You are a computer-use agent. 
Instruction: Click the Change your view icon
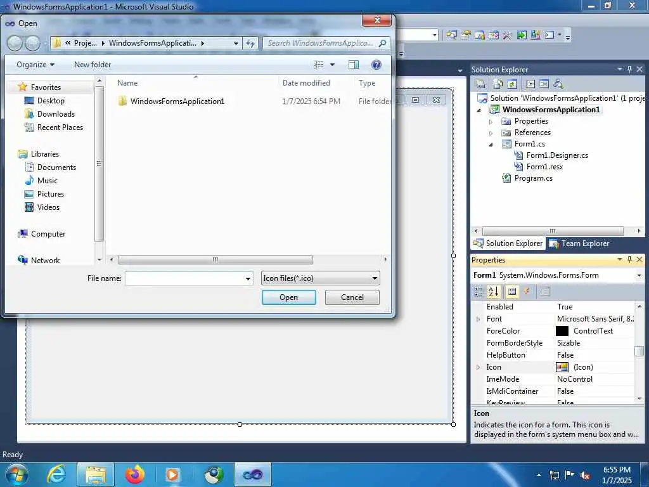coord(319,65)
